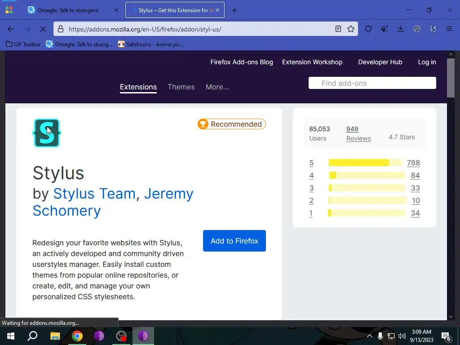Click the round extension icon beside downloads
This screenshot has height=345, width=460.
pyautogui.click(x=416, y=29)
